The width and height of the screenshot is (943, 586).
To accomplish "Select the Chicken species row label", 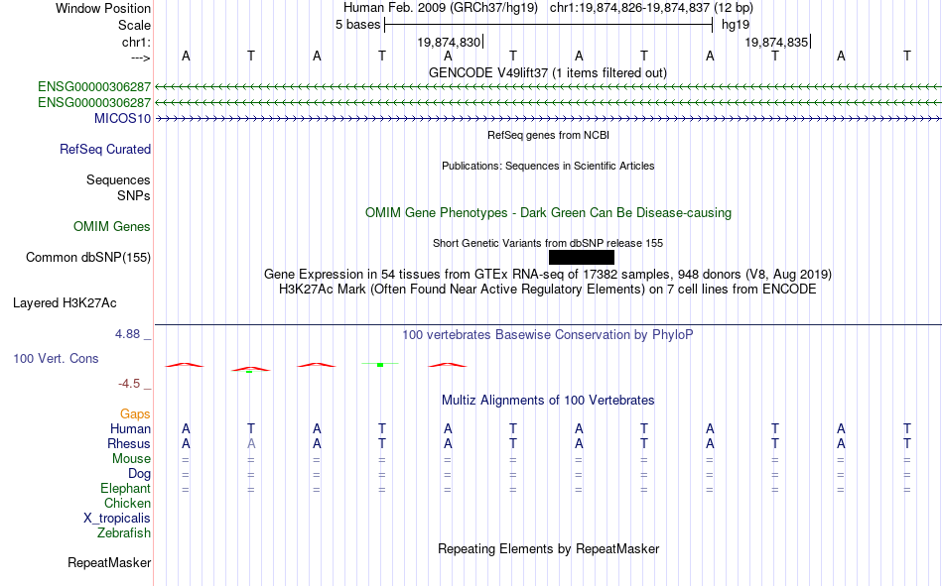I will click(x=127, y=503).
